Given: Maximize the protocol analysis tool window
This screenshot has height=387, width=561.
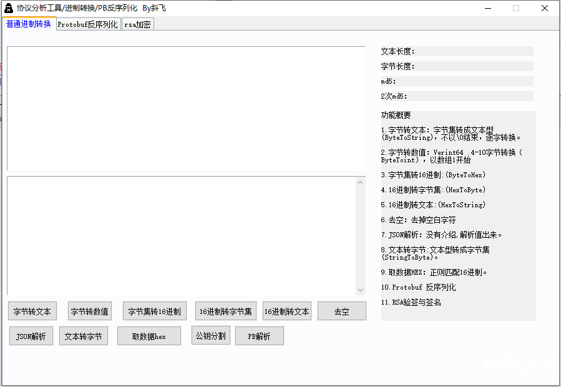Looking at the screenshot, I should pos(516,8).
